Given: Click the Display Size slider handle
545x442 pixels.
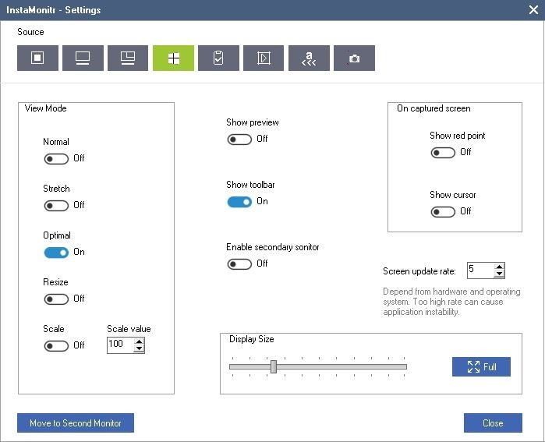Looking at the screenshot, I should pos(274,366).
